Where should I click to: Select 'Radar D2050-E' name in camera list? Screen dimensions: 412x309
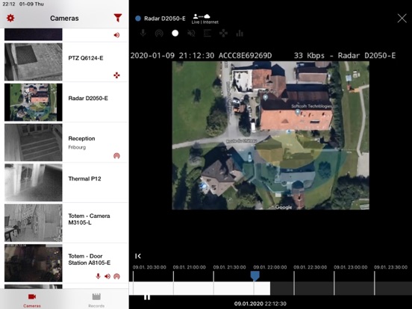[88, 99]
